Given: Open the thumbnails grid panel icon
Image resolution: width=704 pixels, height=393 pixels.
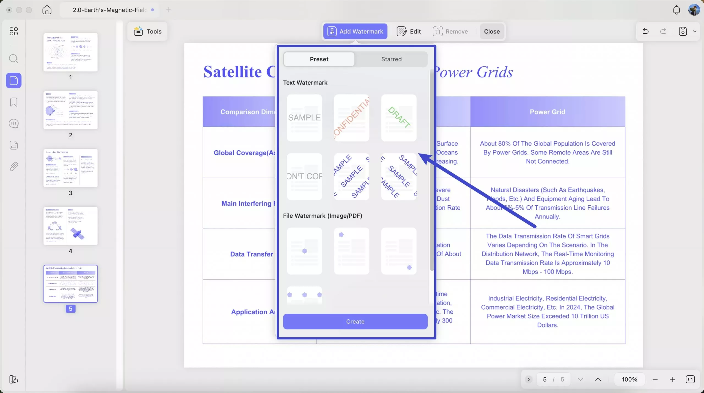Looking at the screenshot, I should pos(13,31).
